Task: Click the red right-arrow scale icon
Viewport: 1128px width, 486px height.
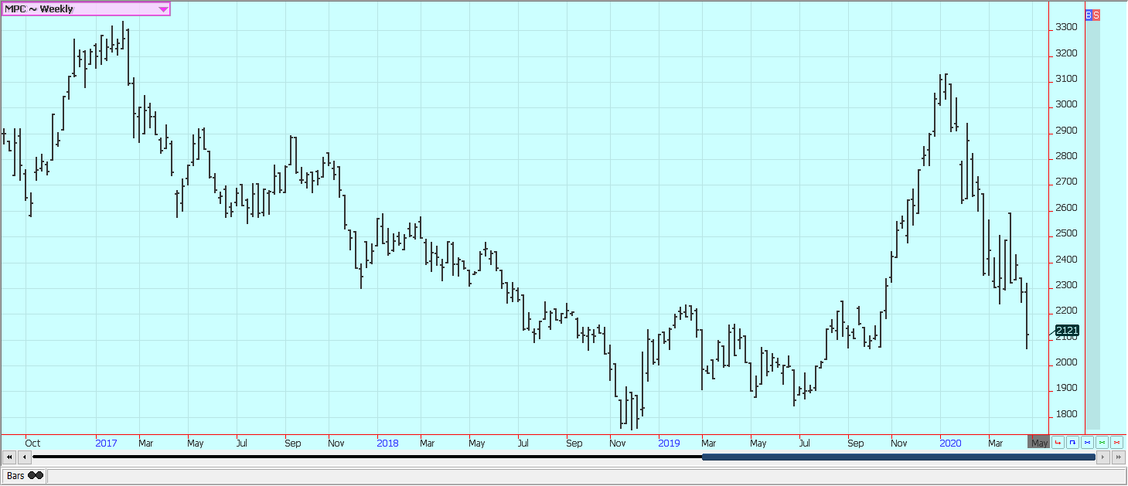Action: click(x=1058, y=443)
